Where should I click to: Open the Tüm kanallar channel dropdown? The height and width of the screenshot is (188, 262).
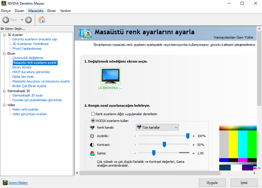(x=157, y=127)
